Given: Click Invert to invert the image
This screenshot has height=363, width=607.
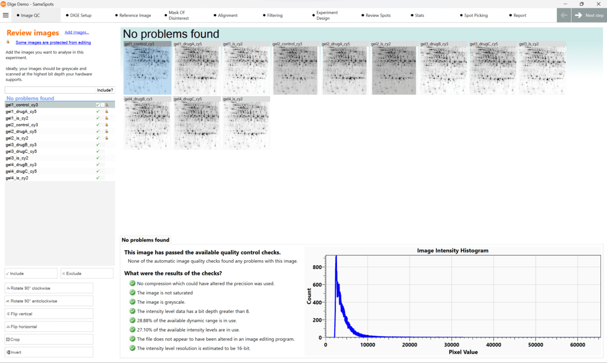Looking at the screenshot, I should point(49,352).
